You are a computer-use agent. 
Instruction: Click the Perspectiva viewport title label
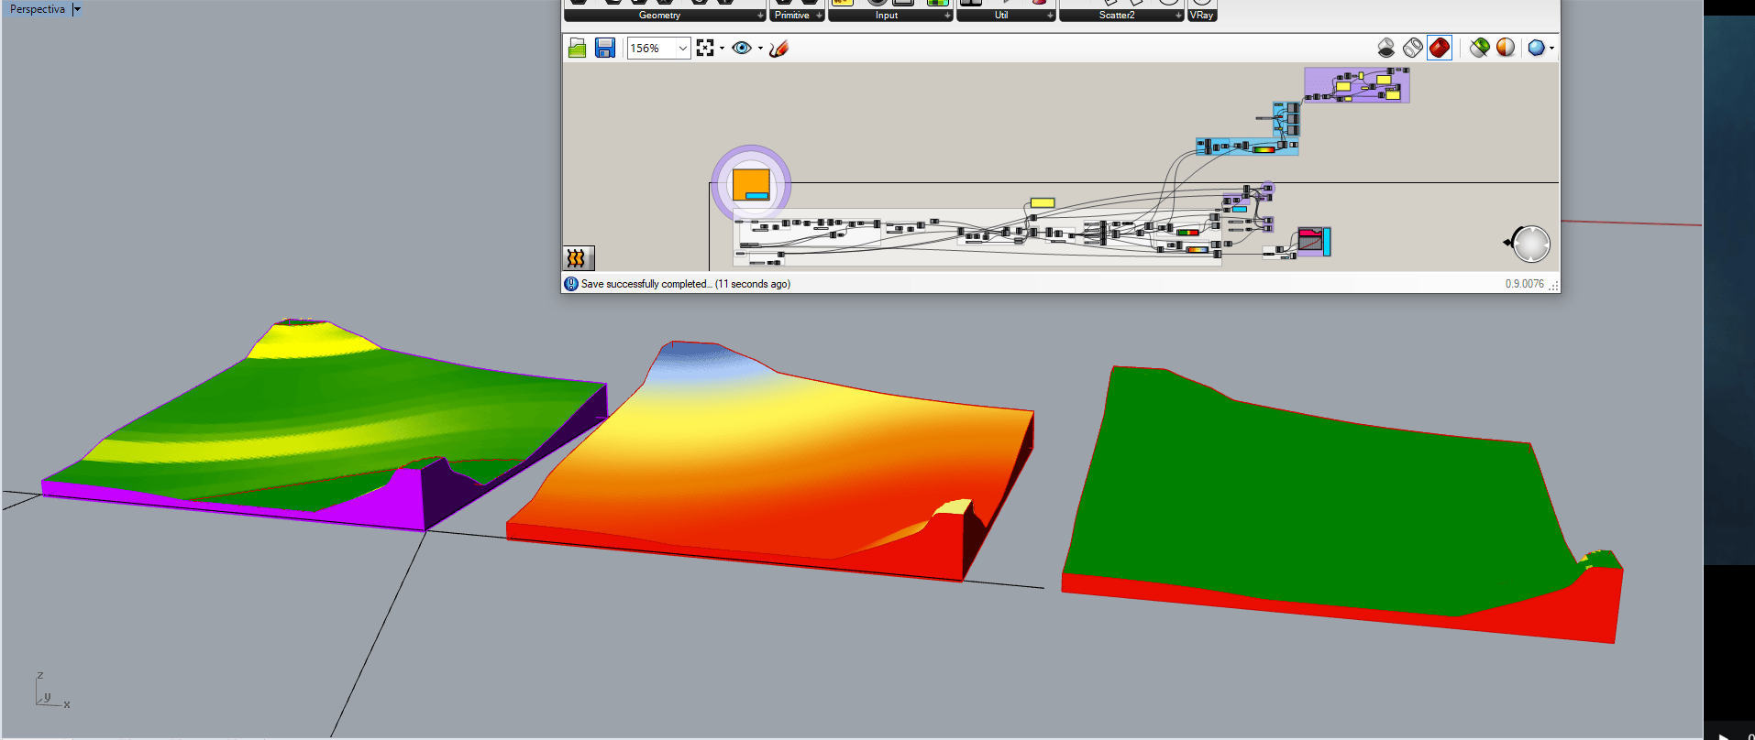click(x=38, y=9)
